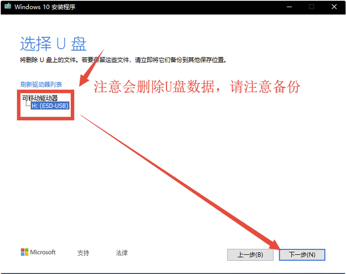Go back with 上一步(B) button

coord(250,255)
